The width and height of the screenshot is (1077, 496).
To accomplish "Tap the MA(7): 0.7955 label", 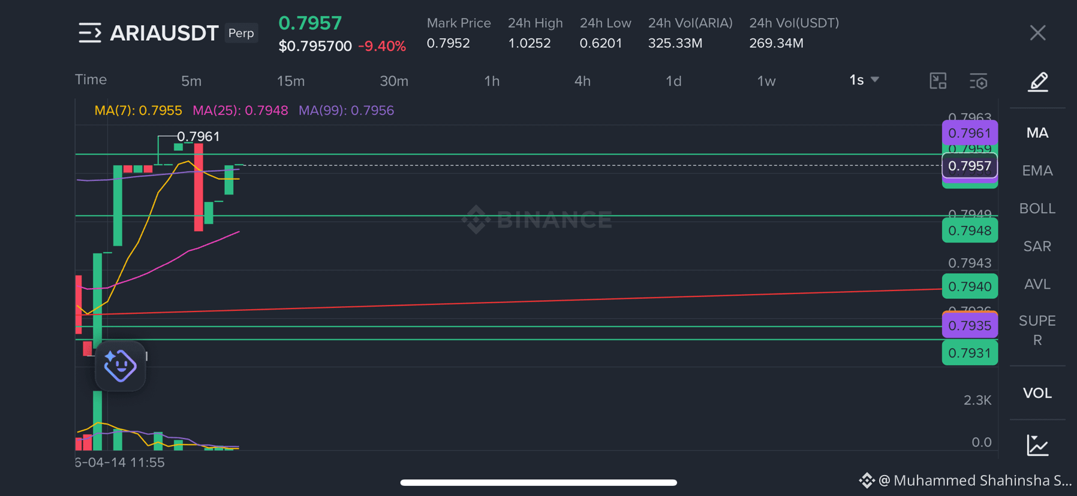I will [138, 110].
